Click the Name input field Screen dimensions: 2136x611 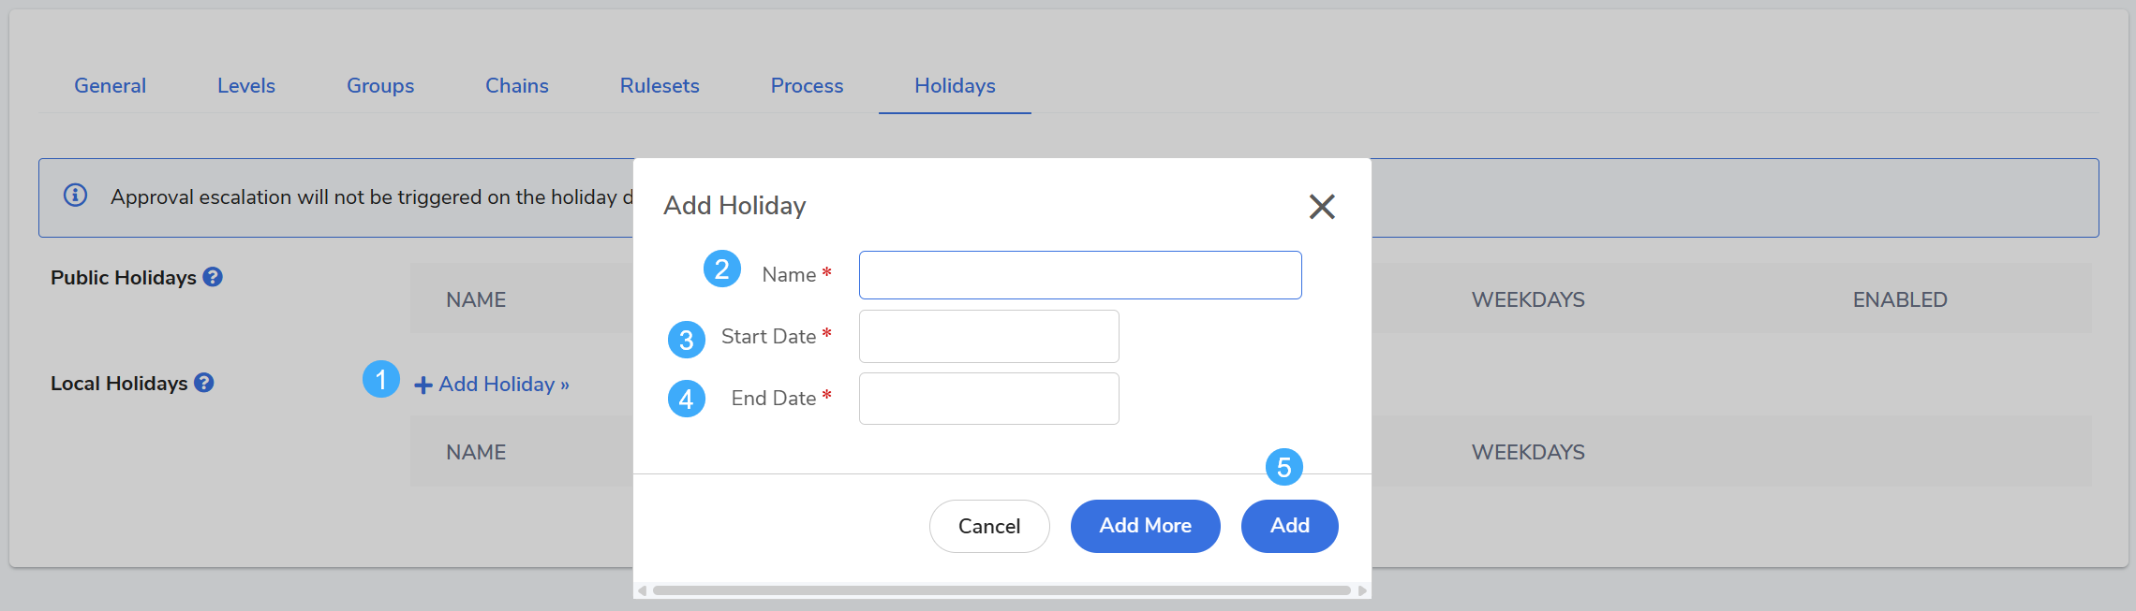[x=1080, y=275]
